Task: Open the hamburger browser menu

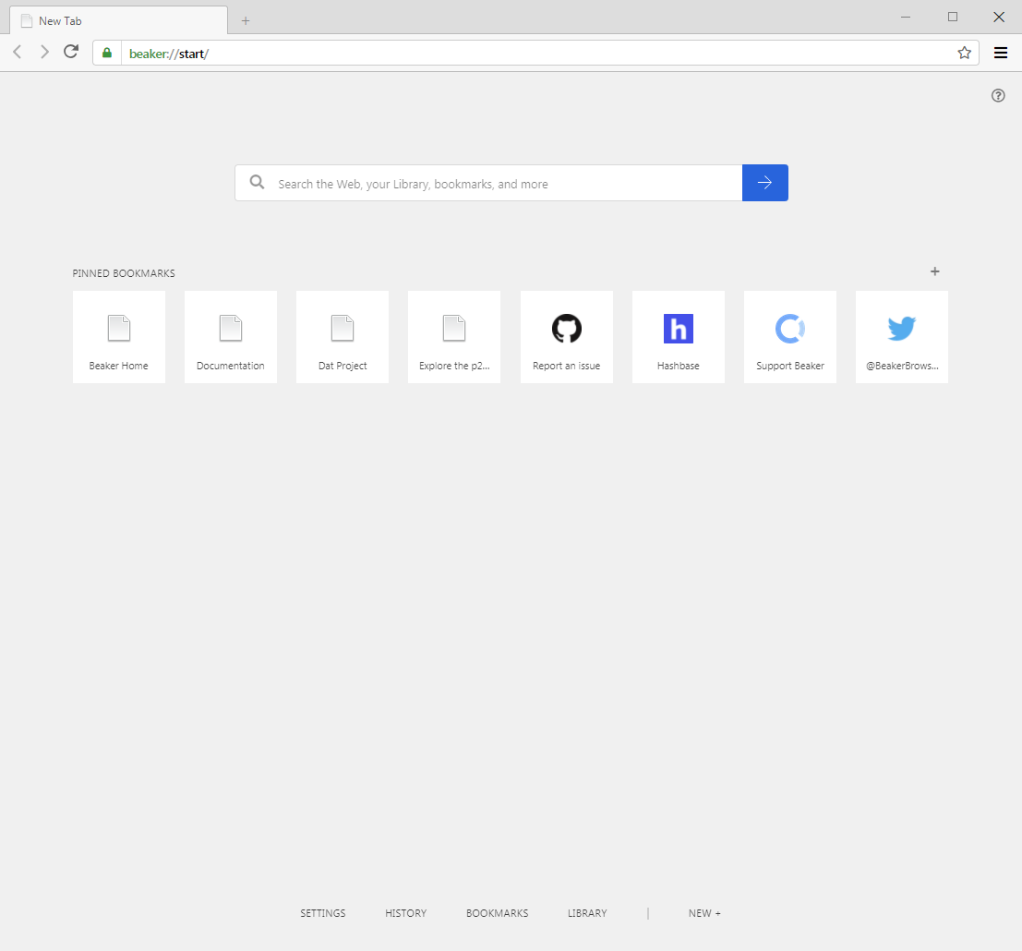Action: (x=1001, y=53)
